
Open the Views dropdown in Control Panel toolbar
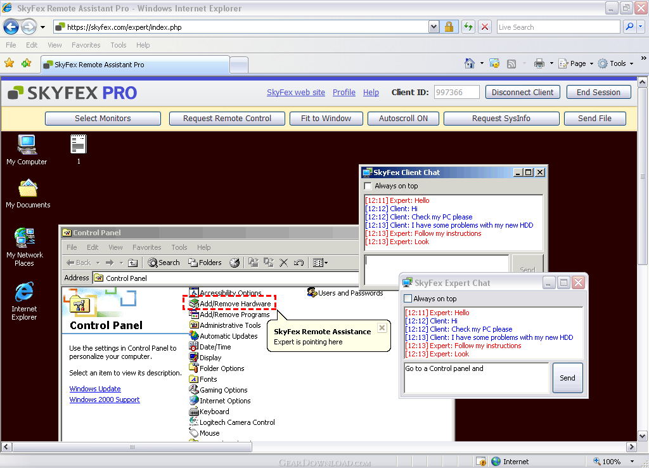(x=320, y=263)
